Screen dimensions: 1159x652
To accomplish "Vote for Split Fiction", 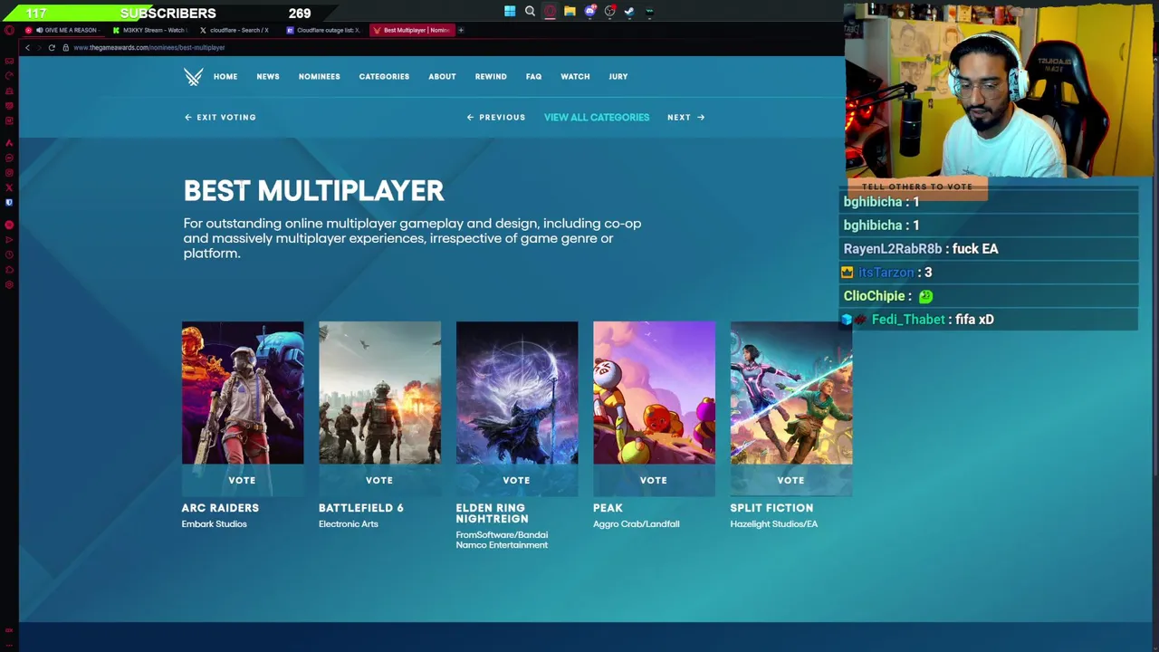I will 791,480.
